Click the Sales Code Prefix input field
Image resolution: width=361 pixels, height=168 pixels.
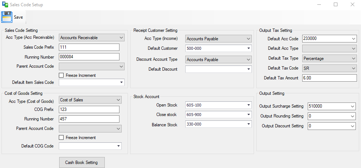pos(89,47)
